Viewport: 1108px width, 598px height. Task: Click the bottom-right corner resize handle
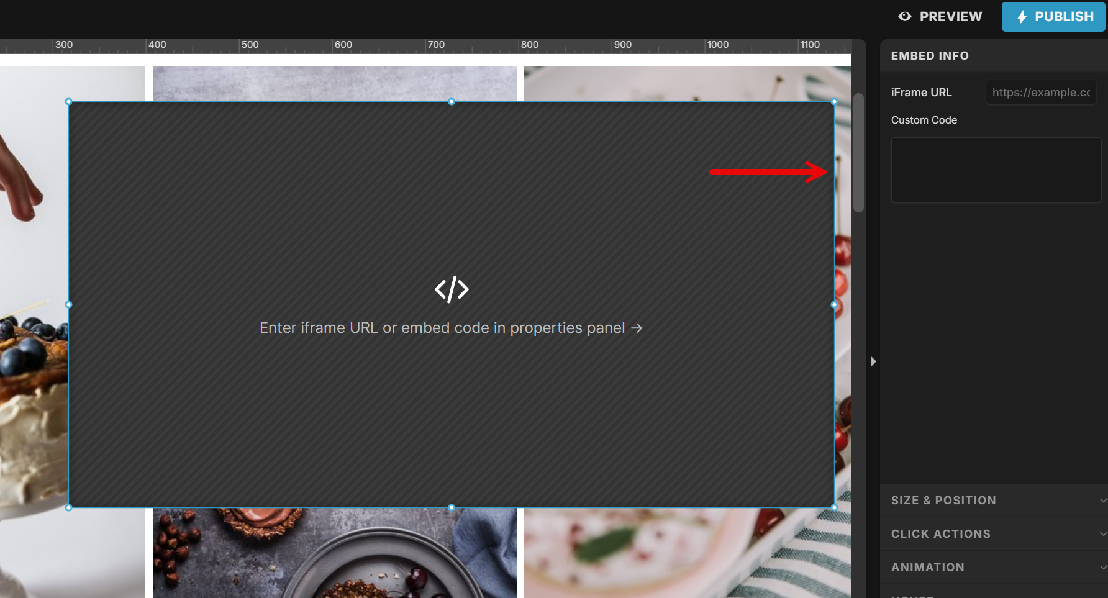pos(834,508)
